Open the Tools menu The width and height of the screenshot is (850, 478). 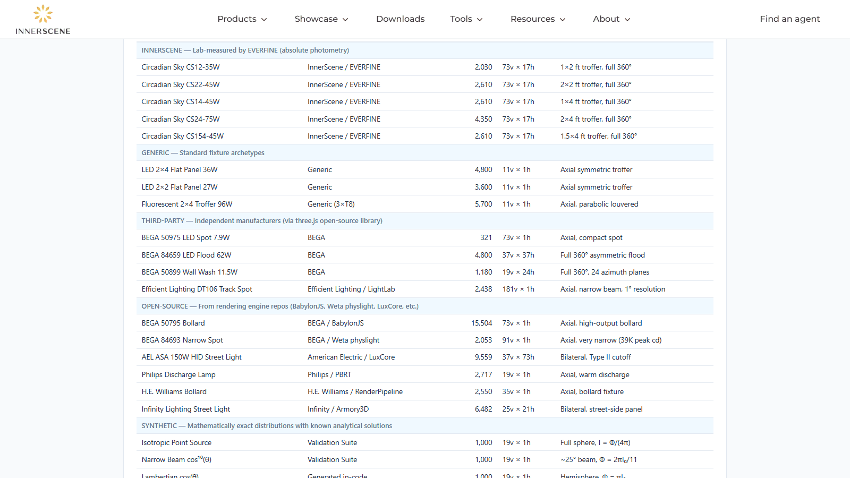(x=466, y=19)
